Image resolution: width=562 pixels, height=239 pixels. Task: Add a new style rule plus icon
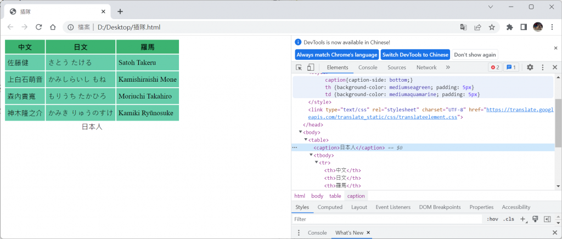pyautogui.click(x=523, y=219)
